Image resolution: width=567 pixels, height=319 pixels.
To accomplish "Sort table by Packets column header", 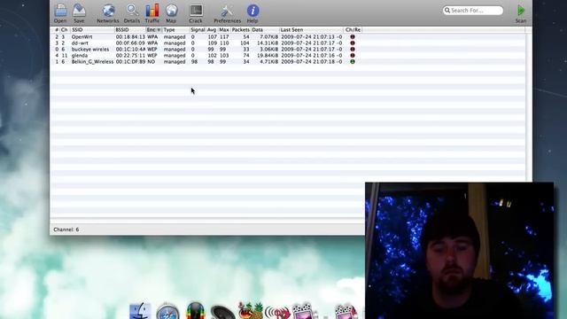I will 241,29.
